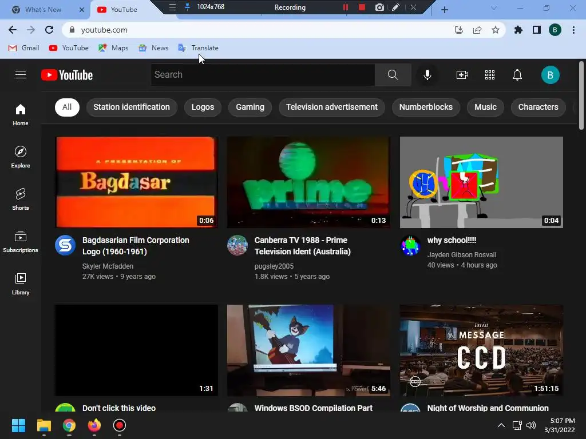
Task: Open the Create video icon
Action: tap(462, 75)
